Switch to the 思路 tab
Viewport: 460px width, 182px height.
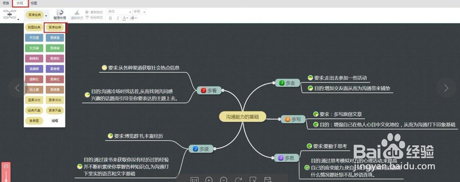tap(6, 3)
